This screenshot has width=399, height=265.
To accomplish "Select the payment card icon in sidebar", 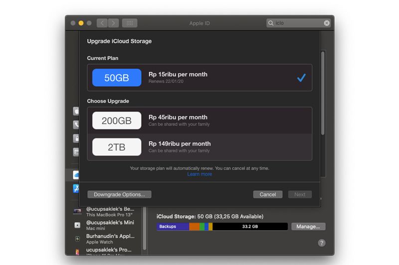I will [76, 152].
